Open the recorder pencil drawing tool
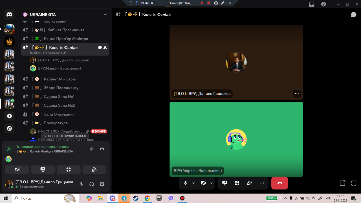The image size is (361, 203). click(223, 3)
